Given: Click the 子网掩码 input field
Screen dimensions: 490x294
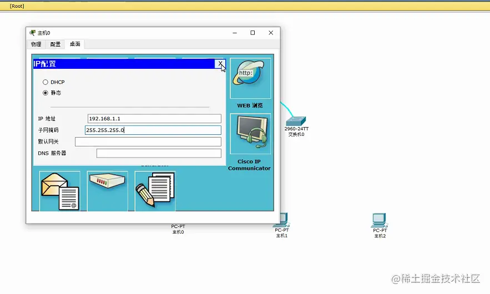Looking at the screenshot, I should click(153, 130).
